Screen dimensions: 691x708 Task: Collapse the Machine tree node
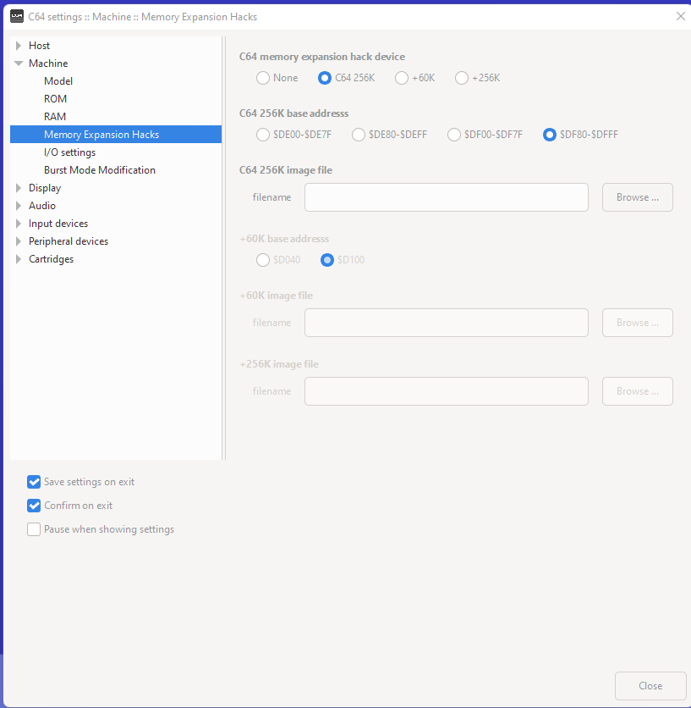(19, 64)
